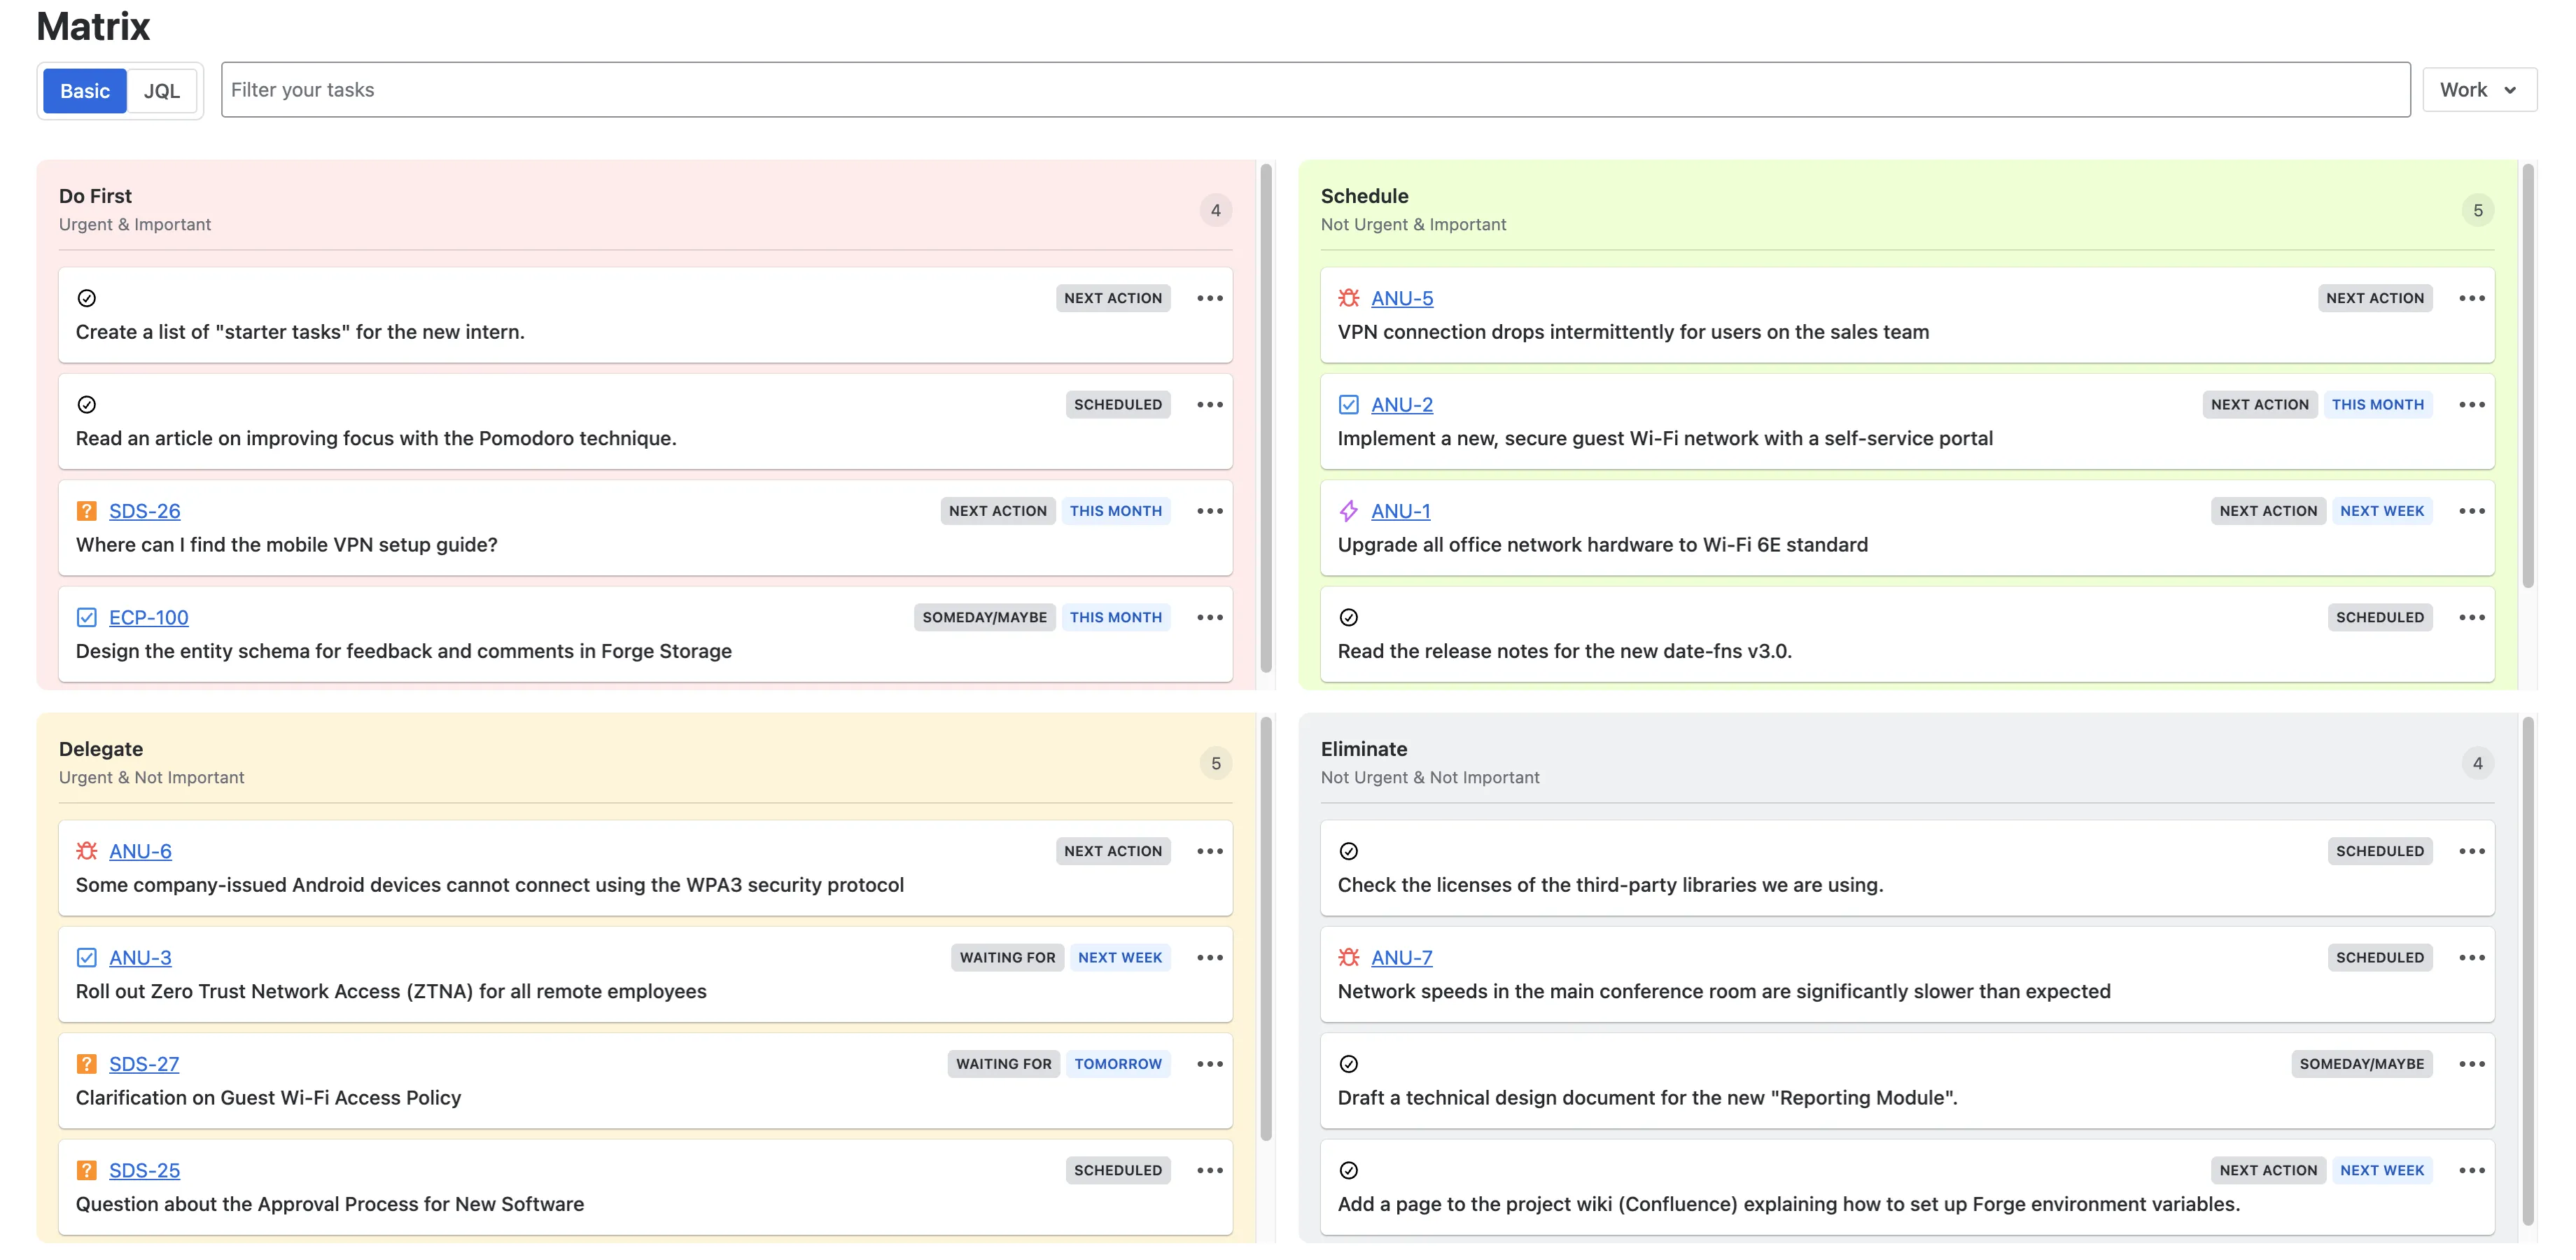Open more actions for Forge environment variables card

[2472, 1170]
